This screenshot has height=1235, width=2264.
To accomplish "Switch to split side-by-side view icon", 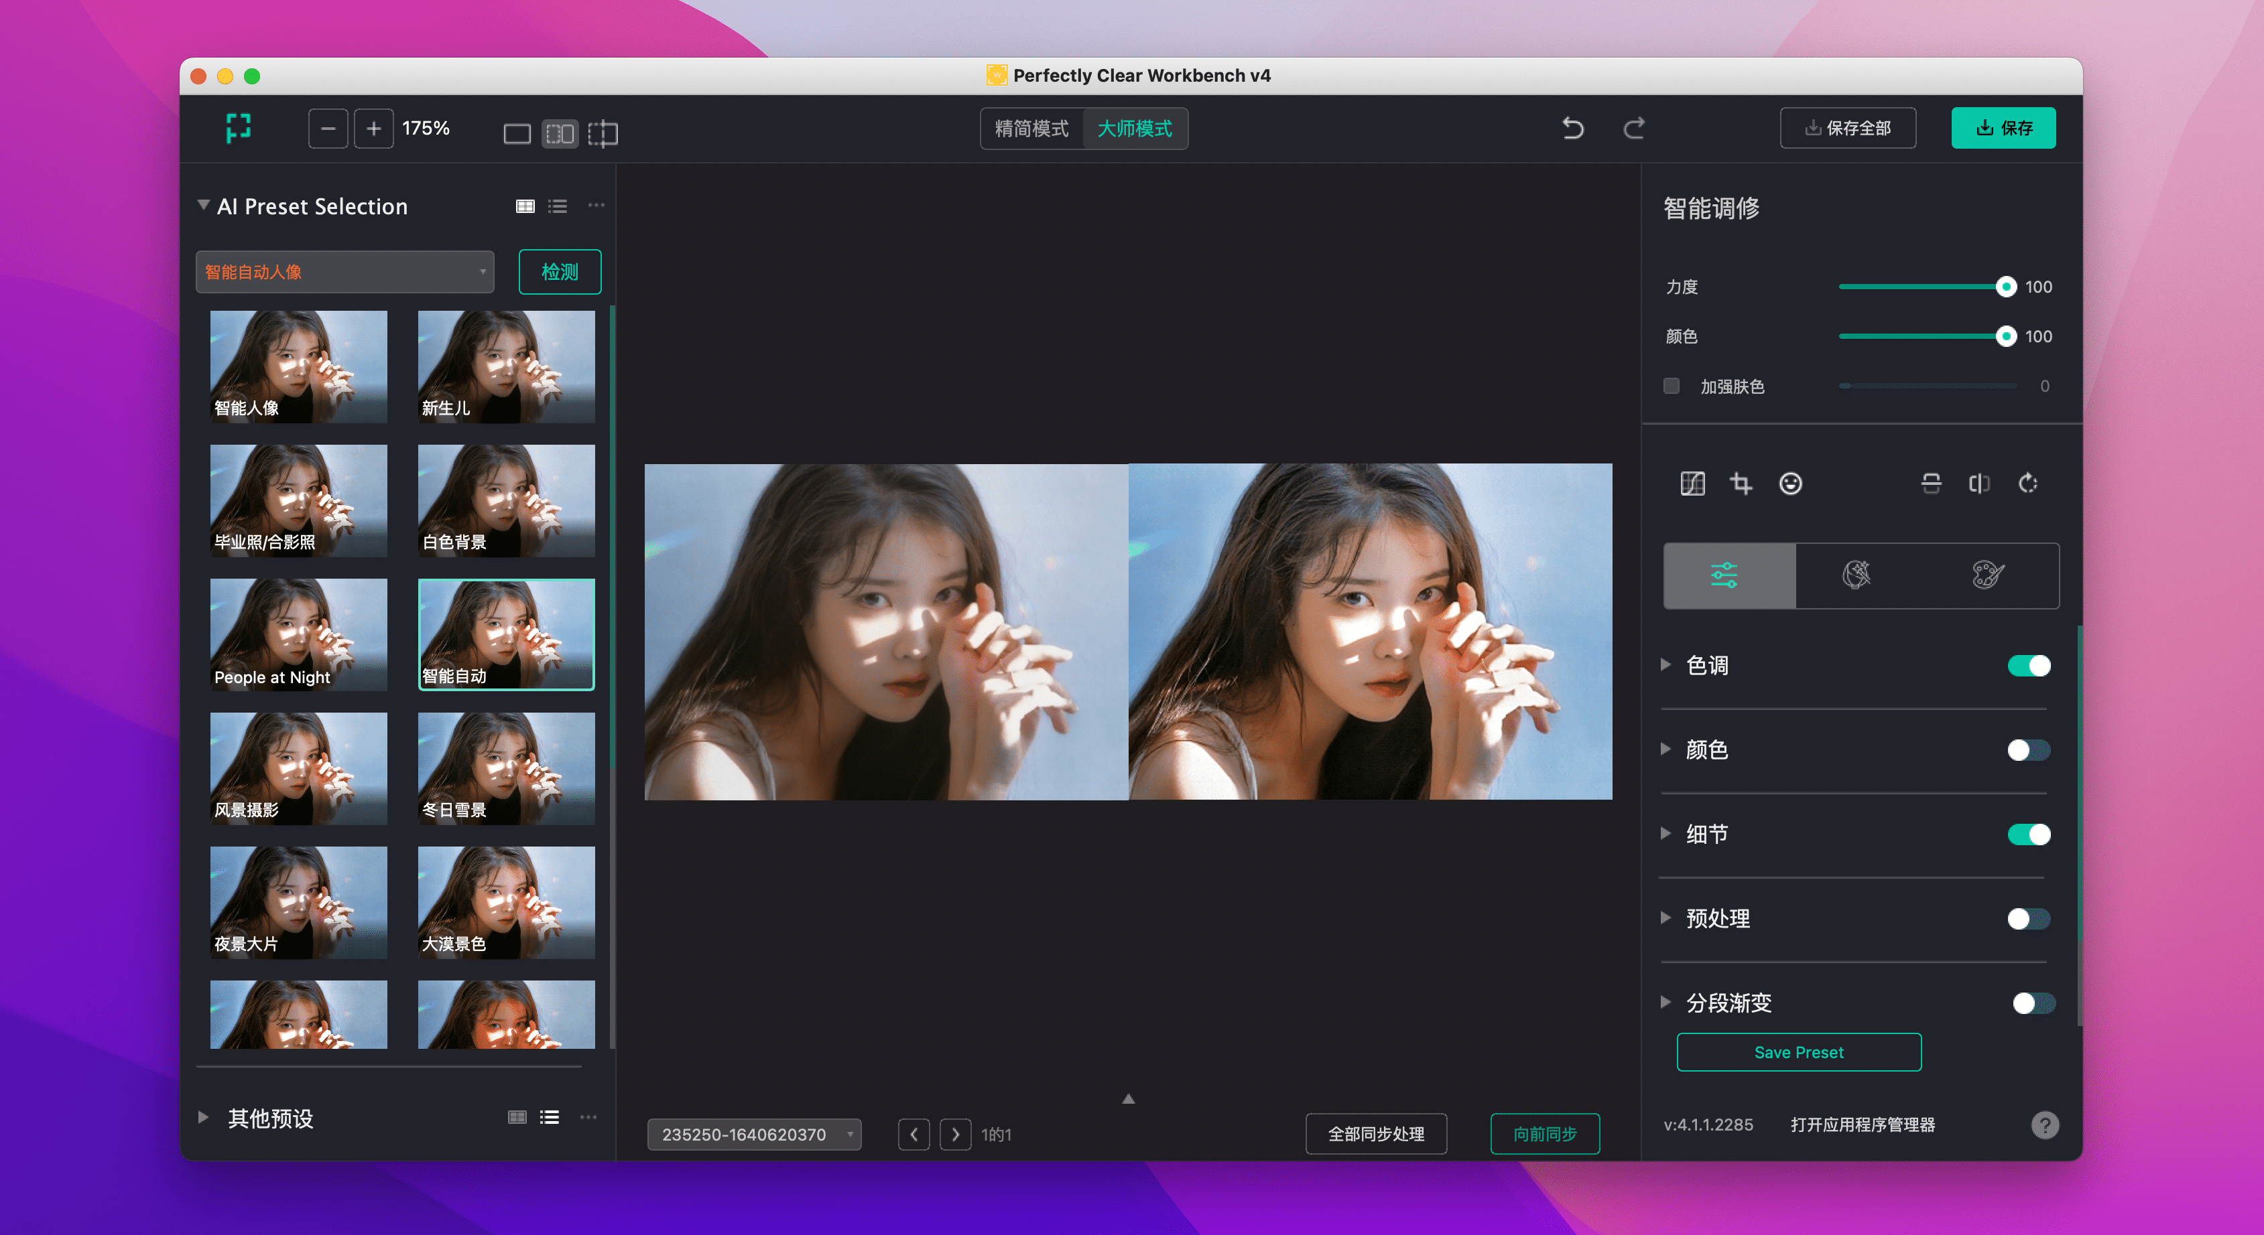I will [x=560, y=133].
